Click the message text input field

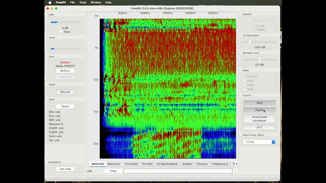point(178,171)
